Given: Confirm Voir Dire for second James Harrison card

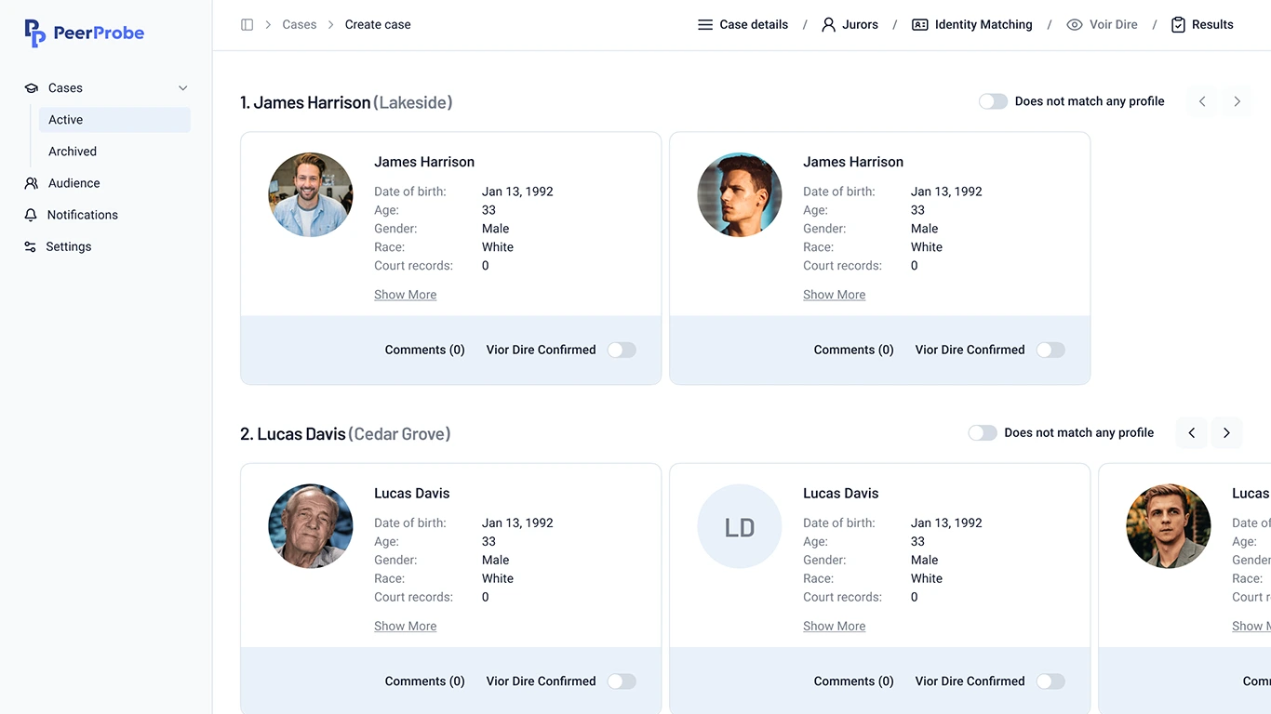Looking at the screenshot, I should [x=1050, y=350].
